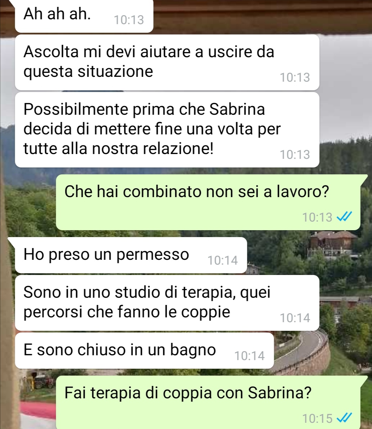Tap the 10:14 timestamp on the bathroom message

pyautogui.click(x=249, y=356)
